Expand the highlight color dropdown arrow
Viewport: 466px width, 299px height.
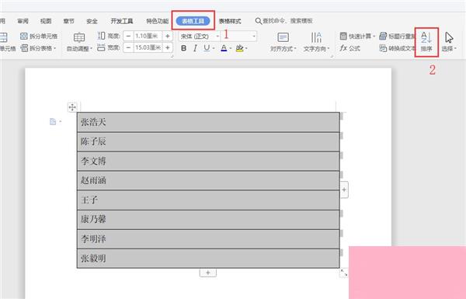tap(246, 48)
